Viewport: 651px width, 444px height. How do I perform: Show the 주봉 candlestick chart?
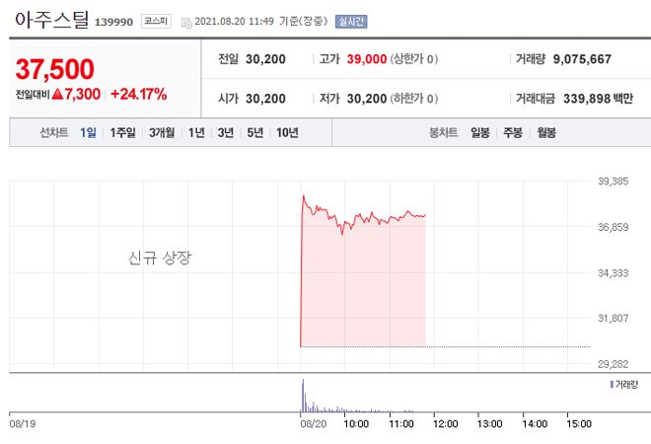(513, 132)
